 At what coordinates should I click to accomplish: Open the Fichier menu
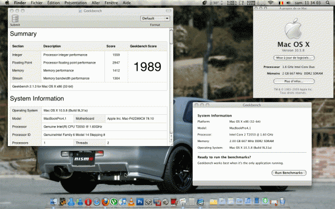[37, 3]
